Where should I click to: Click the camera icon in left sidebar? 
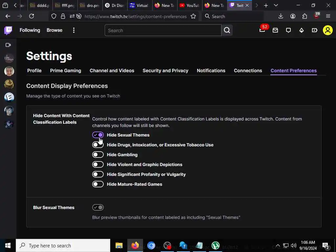8,45
